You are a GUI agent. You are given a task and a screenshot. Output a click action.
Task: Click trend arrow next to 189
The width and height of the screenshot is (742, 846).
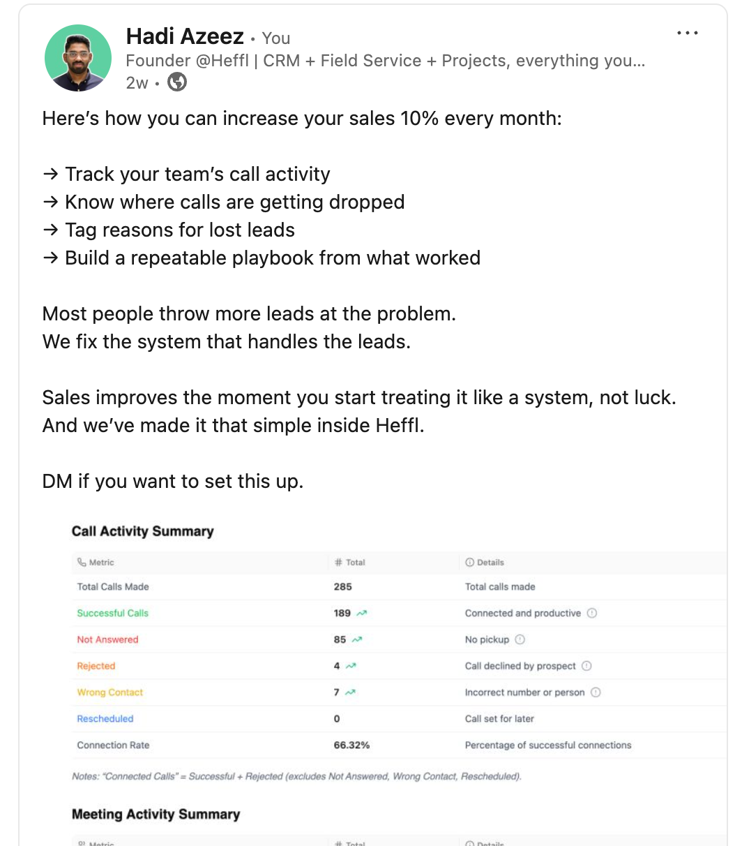(x=361, y=613)
